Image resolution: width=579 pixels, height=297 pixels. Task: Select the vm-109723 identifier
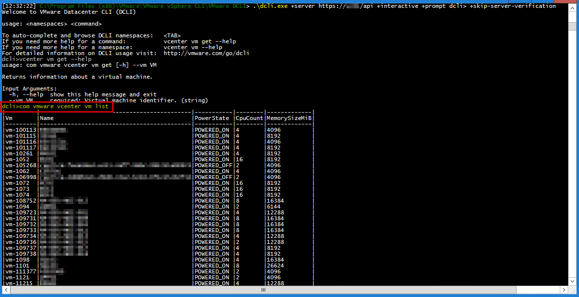point(21,213)
